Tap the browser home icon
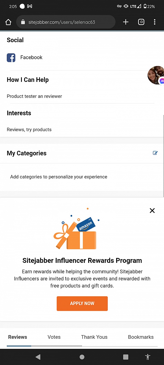The height and width of the screenshot is (365, 164). [8, 22]
